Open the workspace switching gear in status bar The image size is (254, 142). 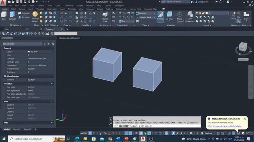pos(191,133)
